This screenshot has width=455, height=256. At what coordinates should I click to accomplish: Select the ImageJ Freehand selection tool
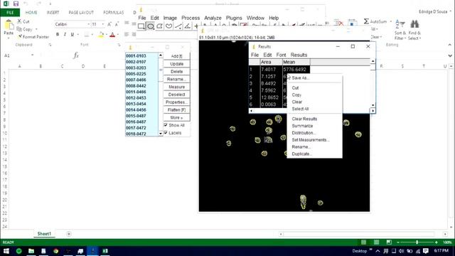pos(169,26)
